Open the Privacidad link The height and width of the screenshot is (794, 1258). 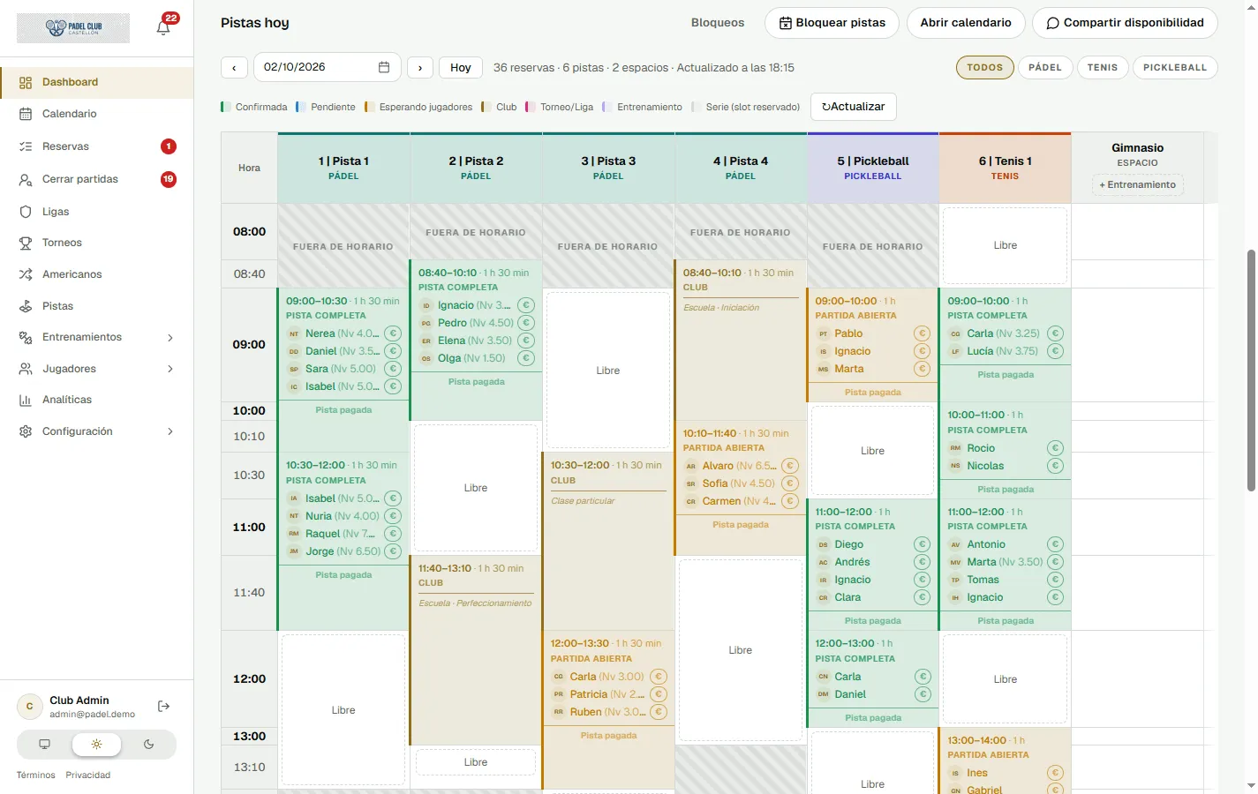(88, 775)
